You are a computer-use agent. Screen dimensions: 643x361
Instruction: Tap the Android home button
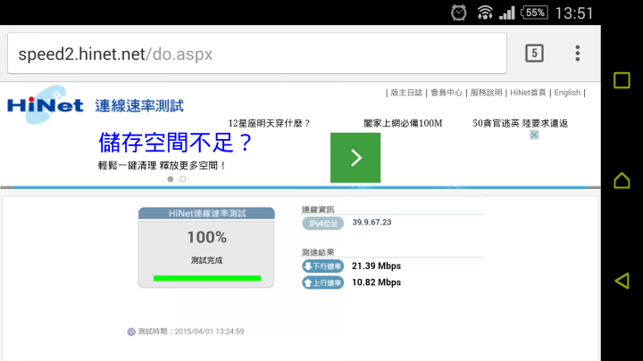pos(622,180)
